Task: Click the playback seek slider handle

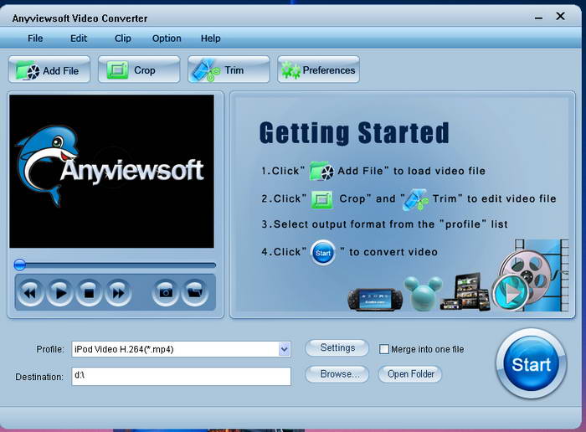Action: point(20,265)
